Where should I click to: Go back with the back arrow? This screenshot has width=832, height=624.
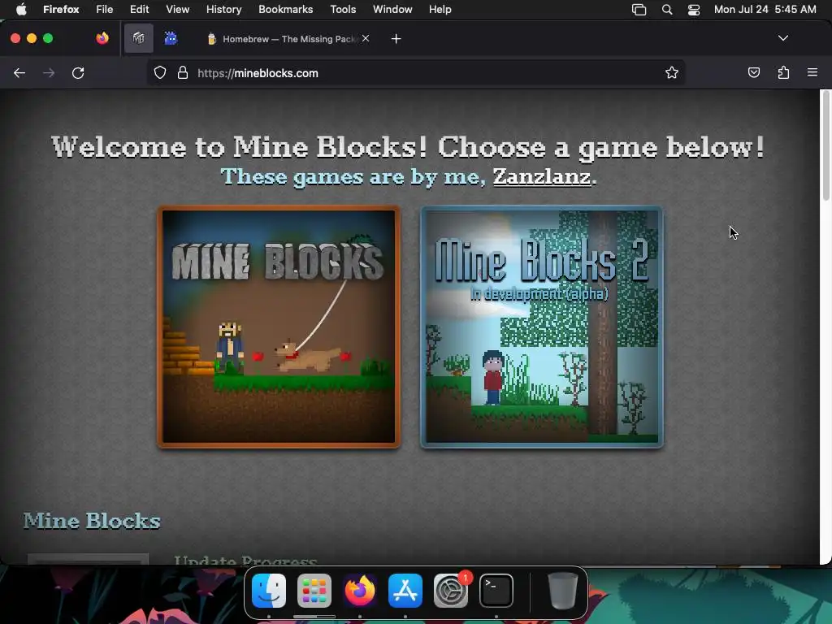(19, 73)
